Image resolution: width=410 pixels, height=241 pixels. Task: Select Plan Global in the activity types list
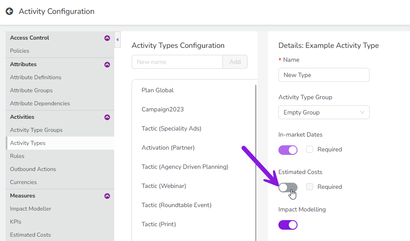[157, 90]
